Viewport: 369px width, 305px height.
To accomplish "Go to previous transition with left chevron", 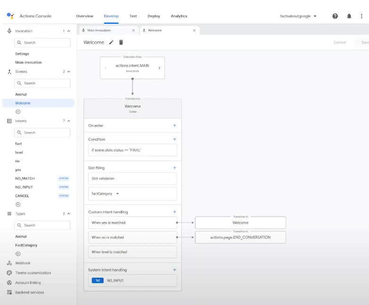I will point(105,68).
